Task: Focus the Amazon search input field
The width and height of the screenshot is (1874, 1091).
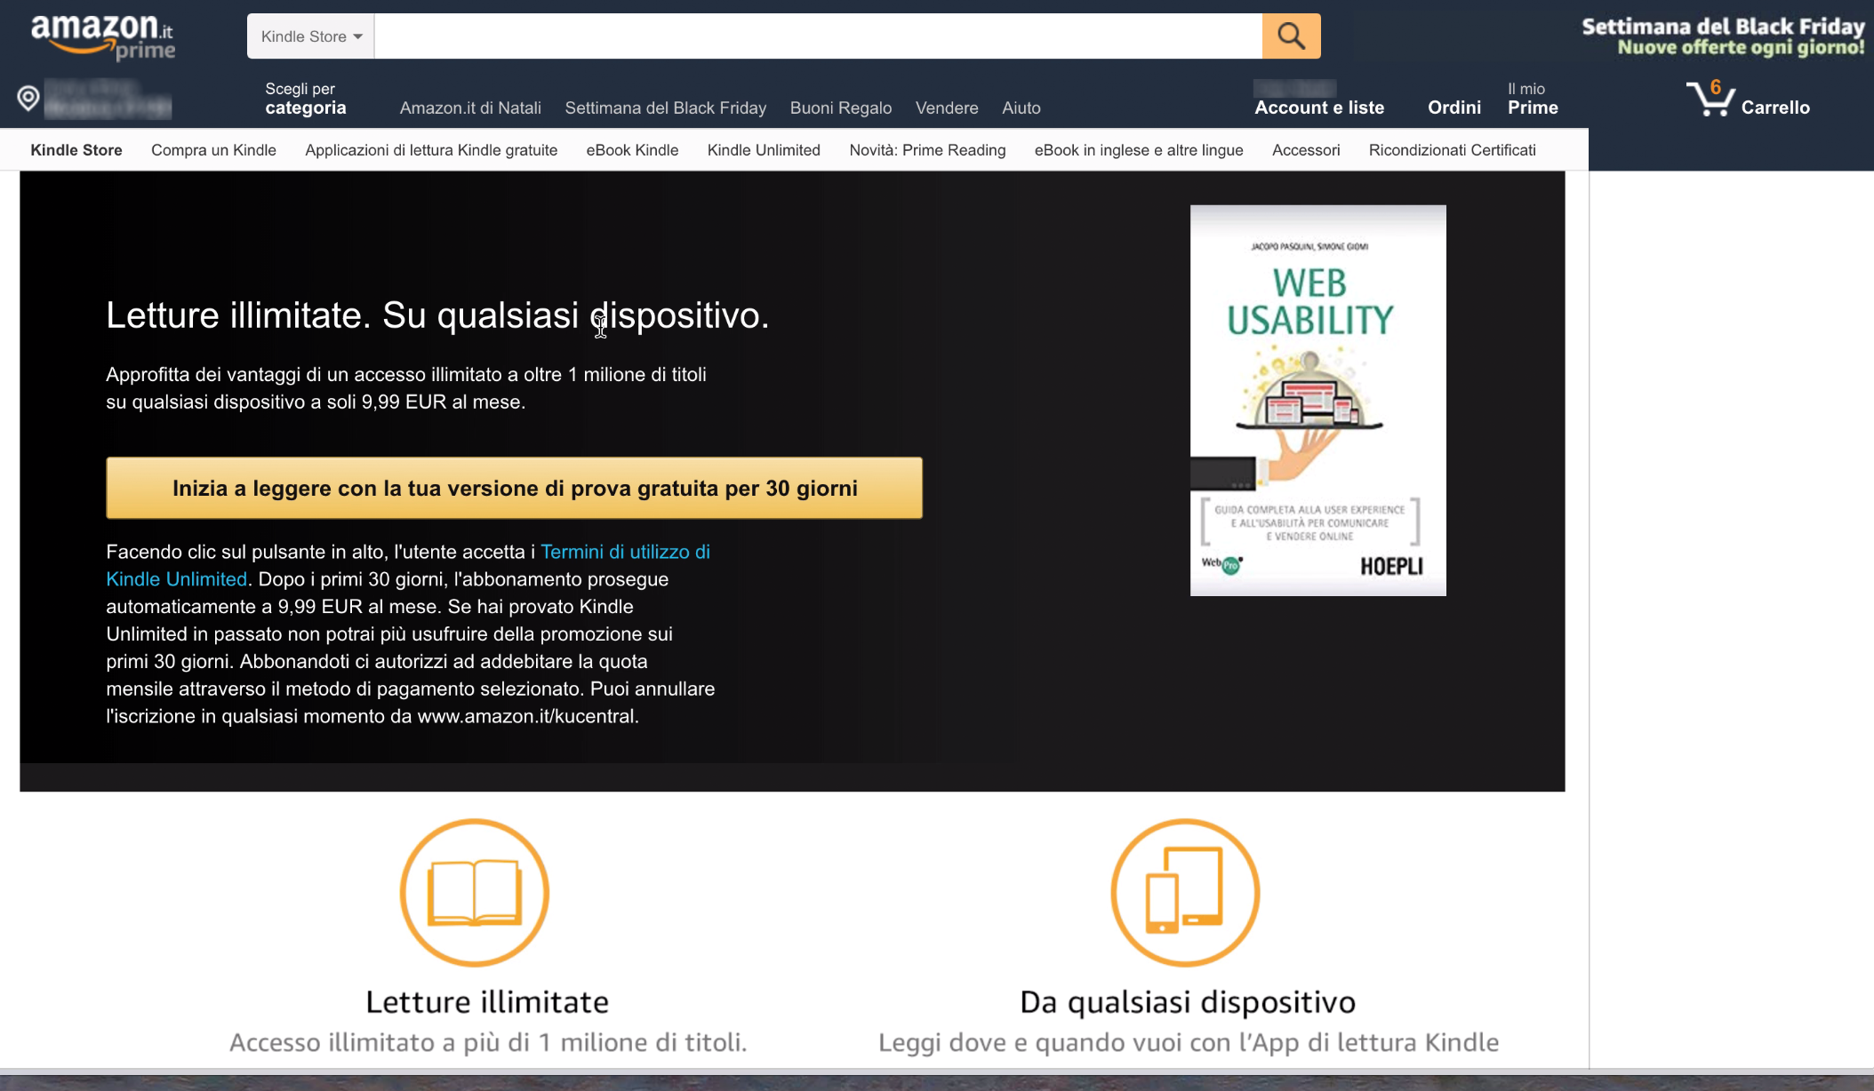Action: [818, 36]
